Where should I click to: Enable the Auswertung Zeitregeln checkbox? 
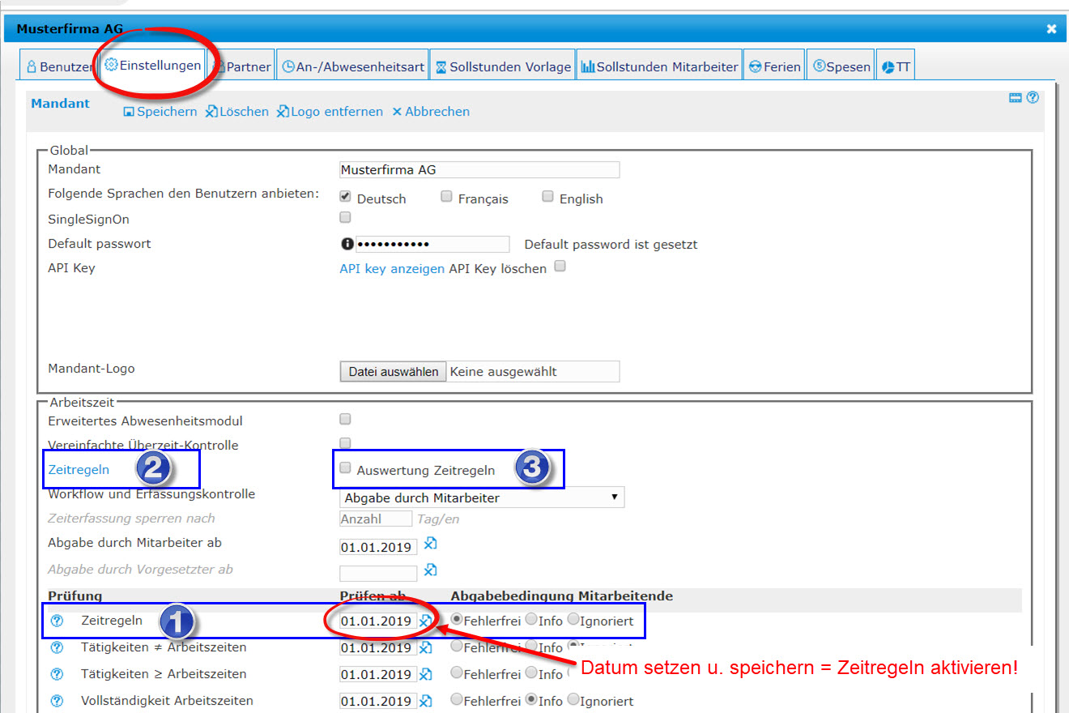pos(345,468)
